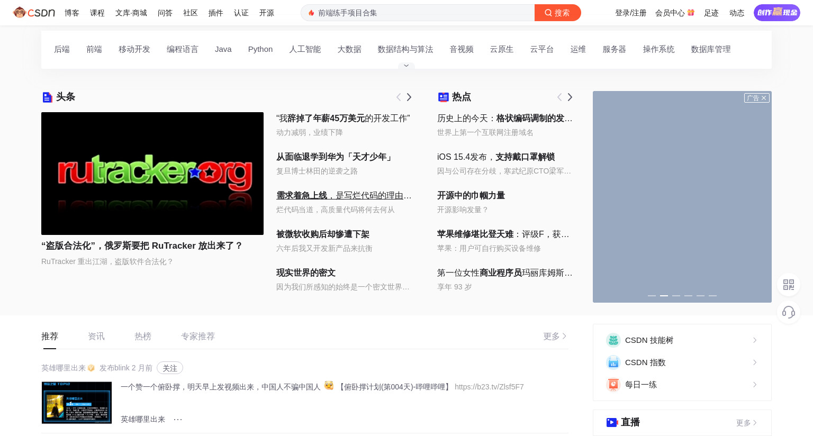Click 更多 next to feed tabs
Screen dimensions: 813x436
tap(555, 336)
